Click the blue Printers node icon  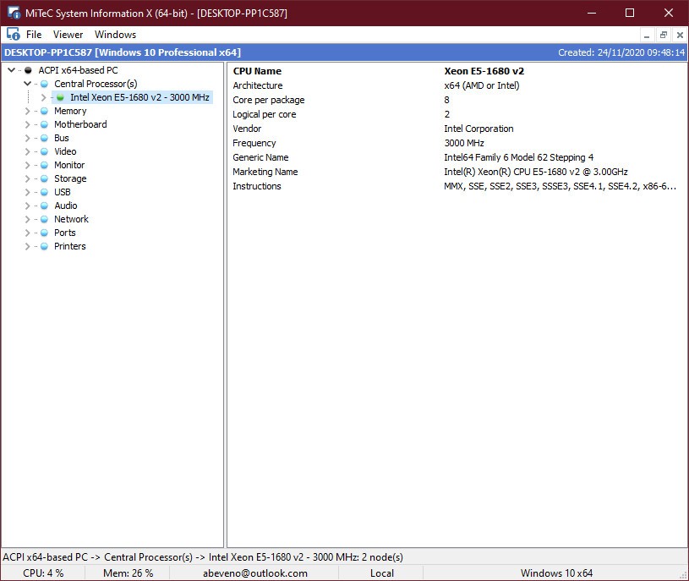point(44,246)
